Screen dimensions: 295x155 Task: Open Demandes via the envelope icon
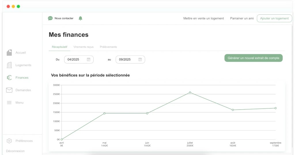[x=9, y=90]
